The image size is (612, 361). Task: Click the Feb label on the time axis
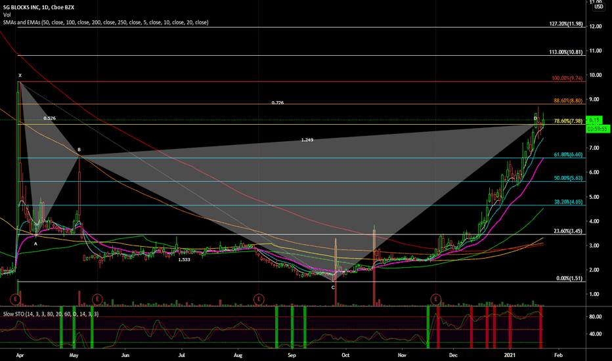click(x=559, y=355)
